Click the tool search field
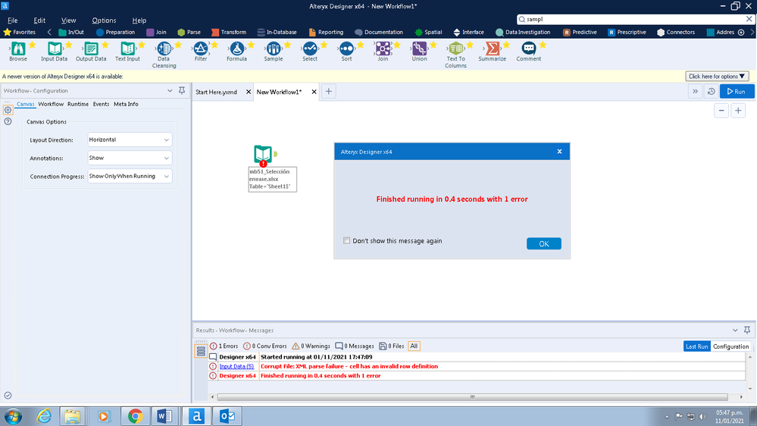 click(x=633, y=19)
